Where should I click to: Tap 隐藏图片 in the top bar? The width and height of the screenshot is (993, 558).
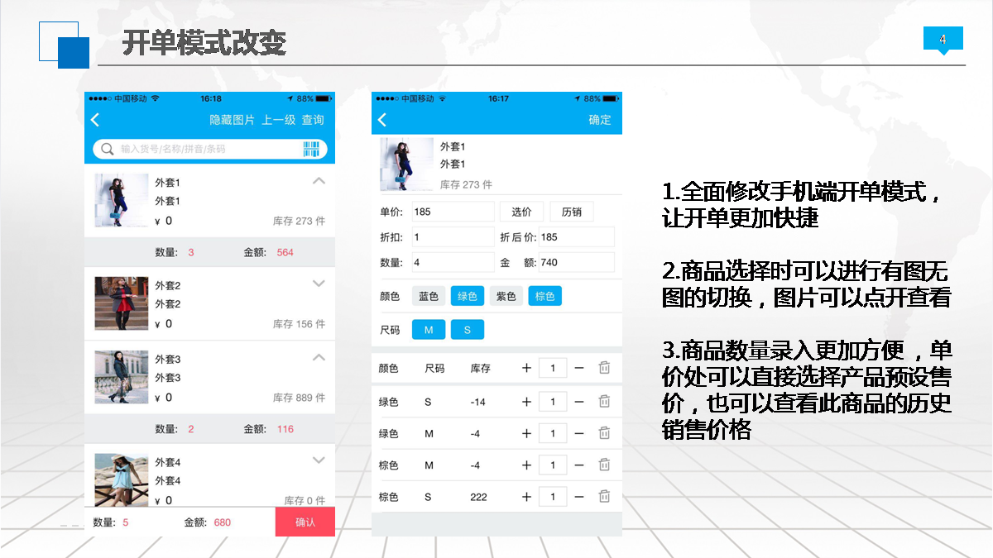pos(232,120)
